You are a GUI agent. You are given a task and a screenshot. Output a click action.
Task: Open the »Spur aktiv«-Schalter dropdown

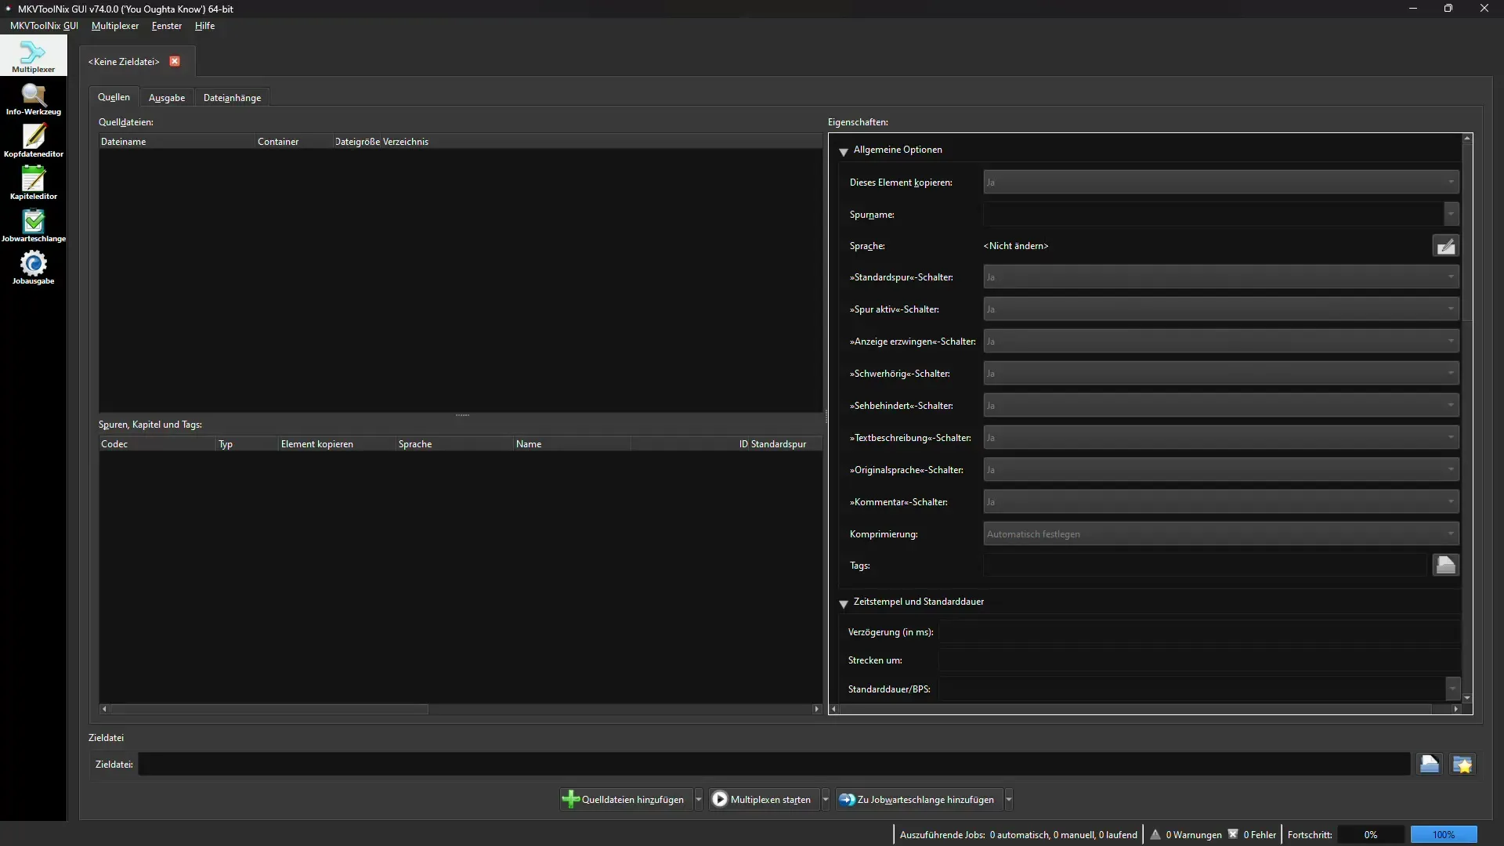click(x=1220, y=309)
